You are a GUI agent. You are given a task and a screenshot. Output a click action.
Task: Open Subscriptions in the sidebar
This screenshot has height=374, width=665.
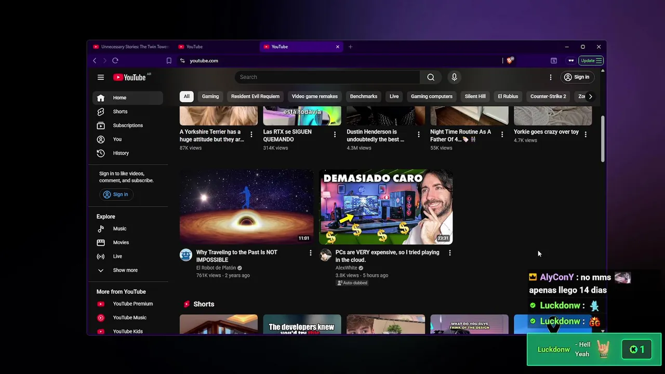128,126
